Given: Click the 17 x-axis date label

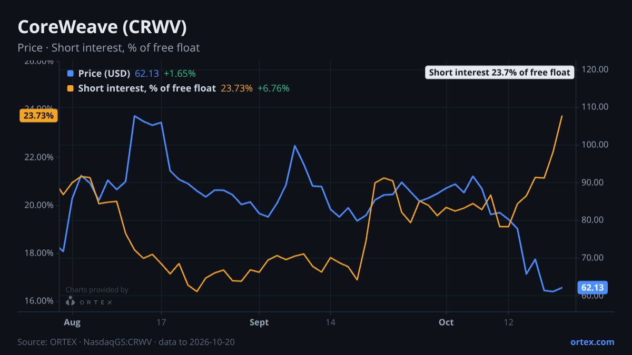Looking at the screenshot, I should tap(161, 322).
